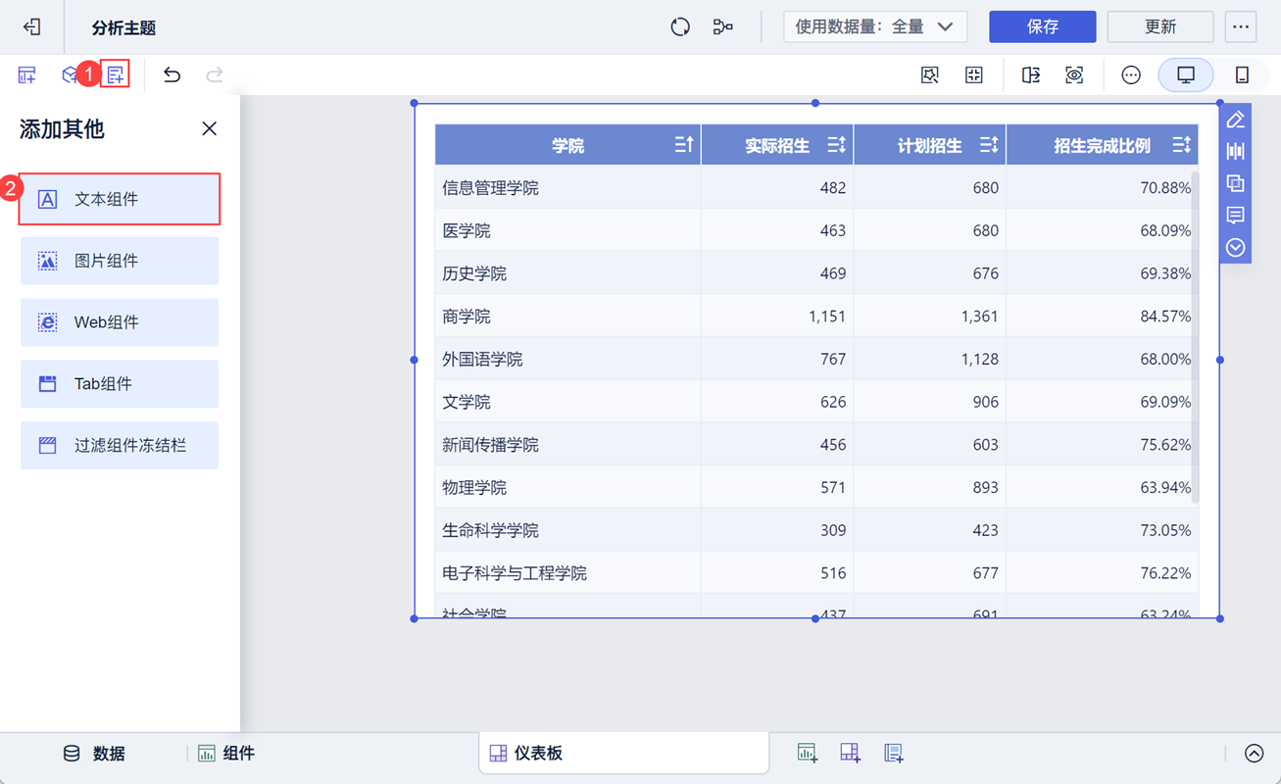This screenshot has width=1281, height=784.
Task: Add a 过滤组件冻结栏
Action: pos(120,445)
